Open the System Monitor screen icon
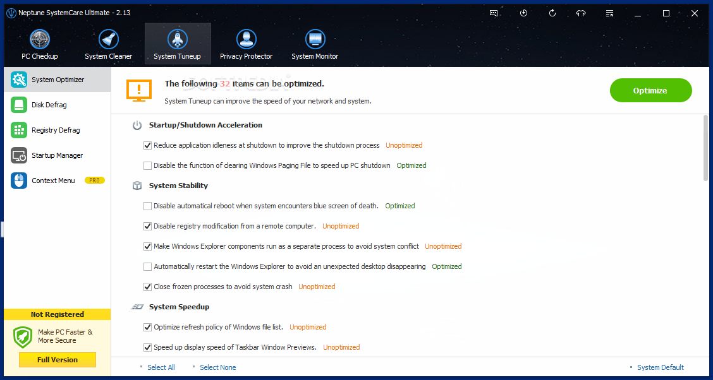The image size is (713, 380). [x=315, y=40]
